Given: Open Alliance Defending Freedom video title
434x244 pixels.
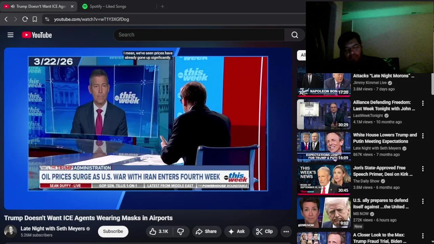Looking at the screenshot, I should point(384,105).
